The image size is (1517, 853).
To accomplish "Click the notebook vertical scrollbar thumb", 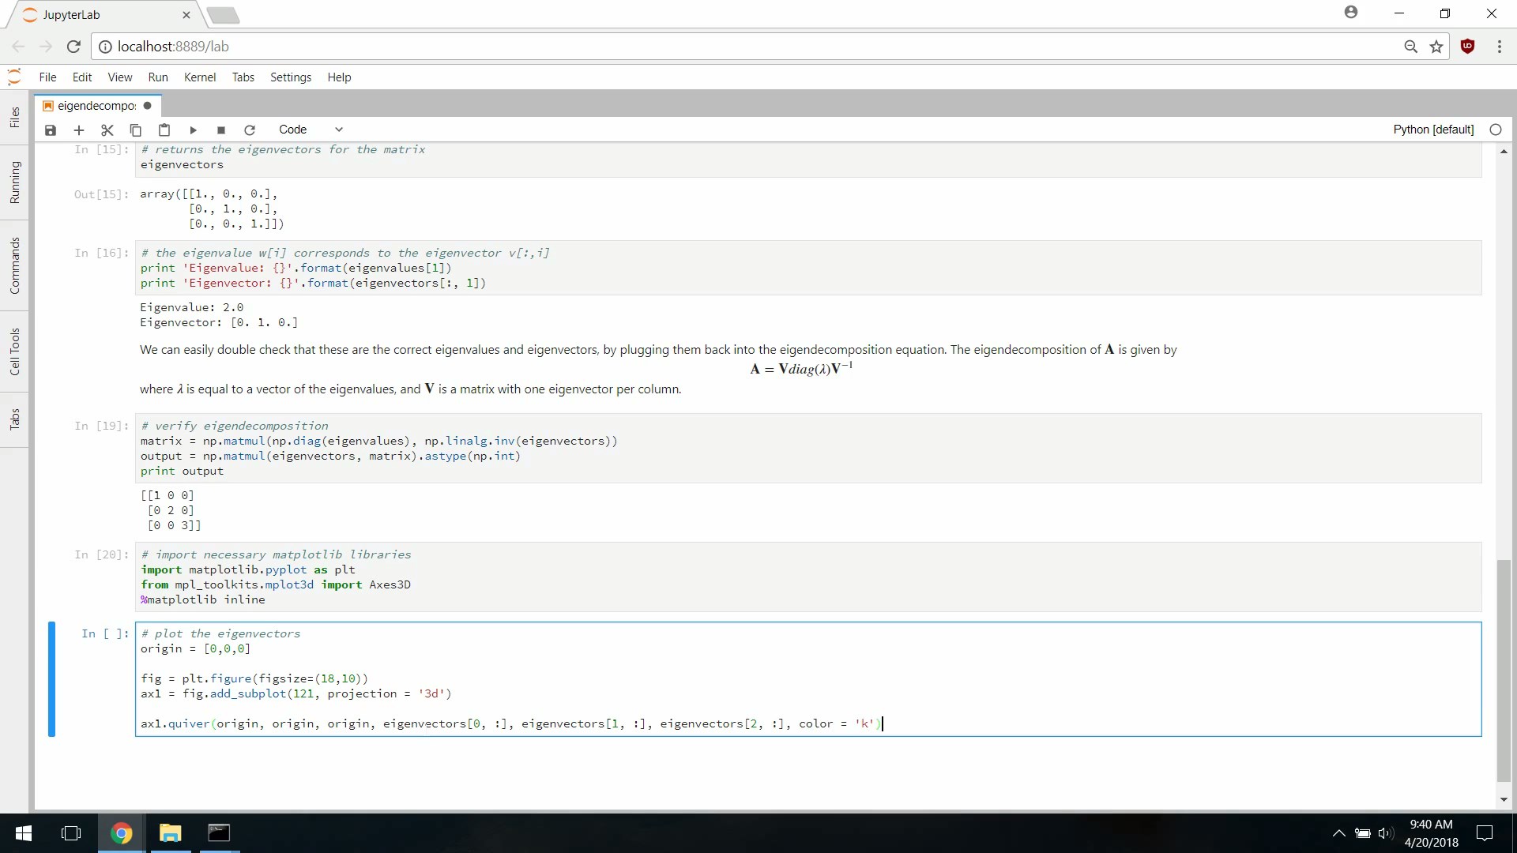I will (x=1504, y=670).
